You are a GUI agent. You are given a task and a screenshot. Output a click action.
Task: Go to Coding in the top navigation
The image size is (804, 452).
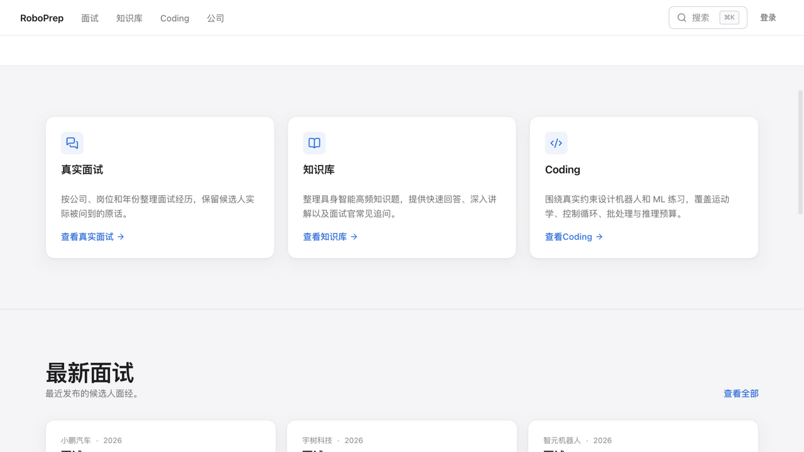pos(175,18)
